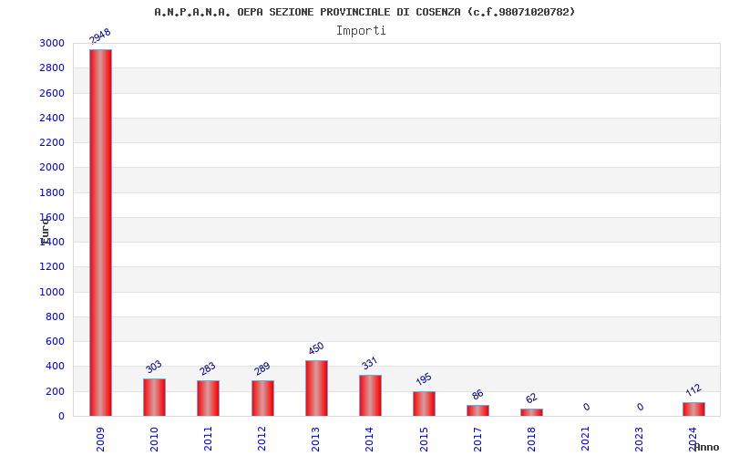729x456 pixels.
Task: Click the 0 y-axis tick label
Action: point(61,417)
